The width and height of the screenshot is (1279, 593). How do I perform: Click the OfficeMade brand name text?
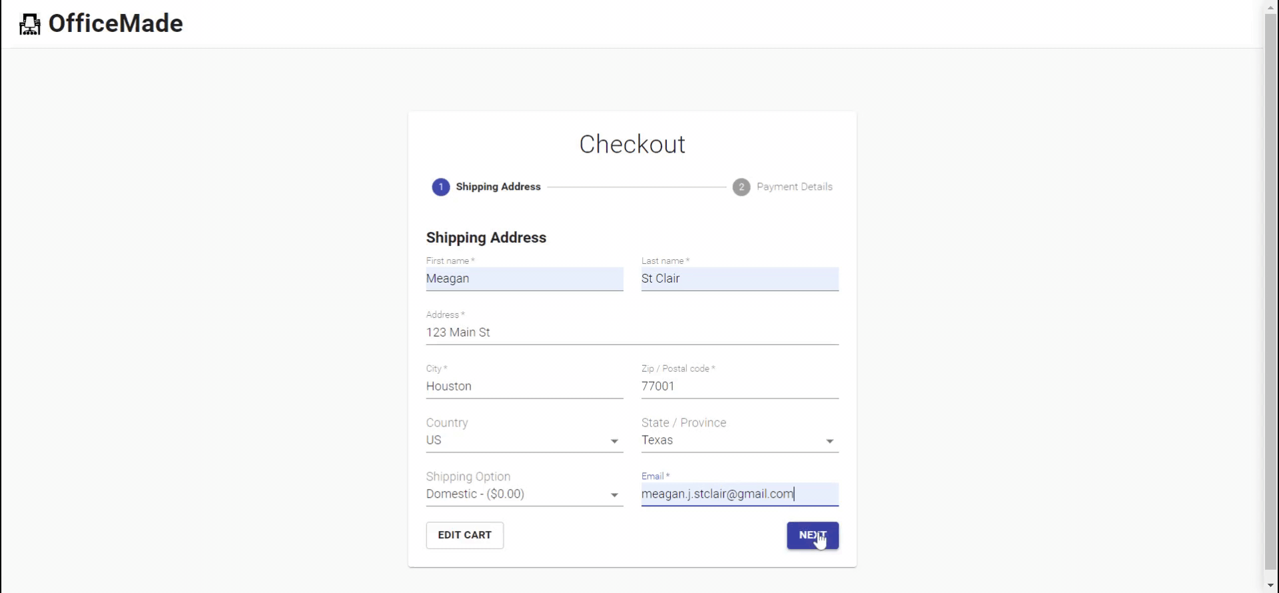[117, 24]
